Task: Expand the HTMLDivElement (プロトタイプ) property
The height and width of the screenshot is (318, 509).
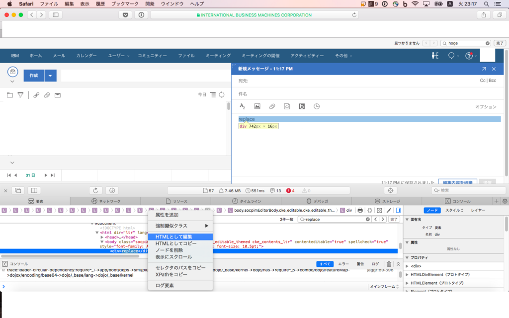Action: click(x=407, y=274)
